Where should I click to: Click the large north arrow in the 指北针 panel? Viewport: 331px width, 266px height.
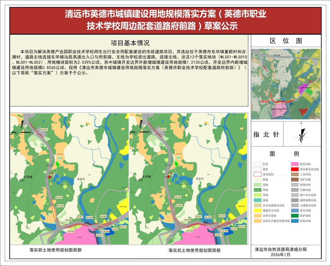coord(301,135)
